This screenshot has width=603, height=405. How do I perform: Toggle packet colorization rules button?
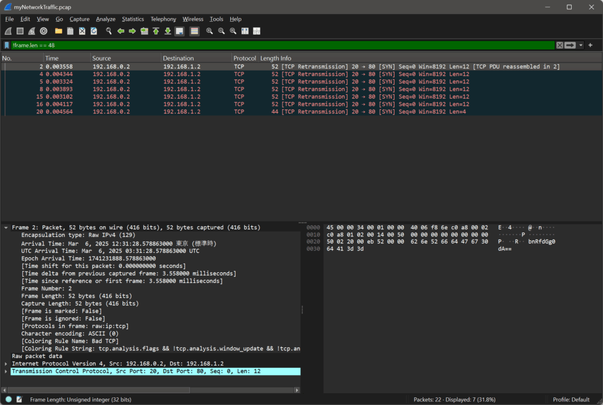[194, 31]
